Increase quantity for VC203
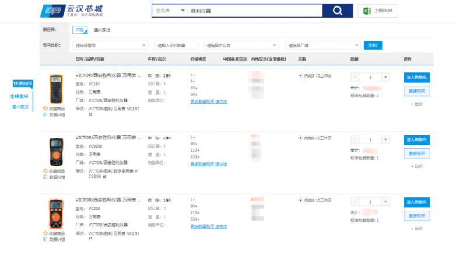456x255 pixels. click(385, 202)
